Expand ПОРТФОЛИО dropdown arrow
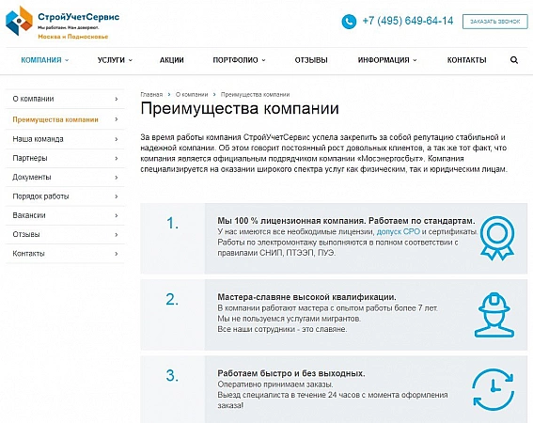The image size is (533, 423). [263, 60]
